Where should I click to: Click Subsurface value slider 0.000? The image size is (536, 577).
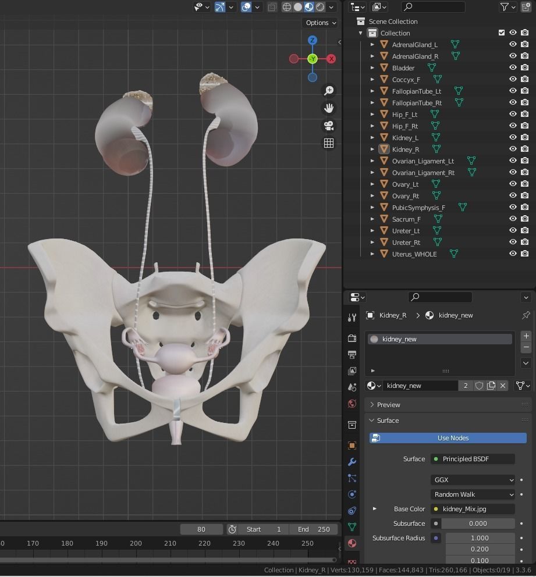point(478,523)
